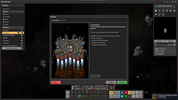Click the small button beside Add space platform
178x100 pixels.
coord(23,48)
